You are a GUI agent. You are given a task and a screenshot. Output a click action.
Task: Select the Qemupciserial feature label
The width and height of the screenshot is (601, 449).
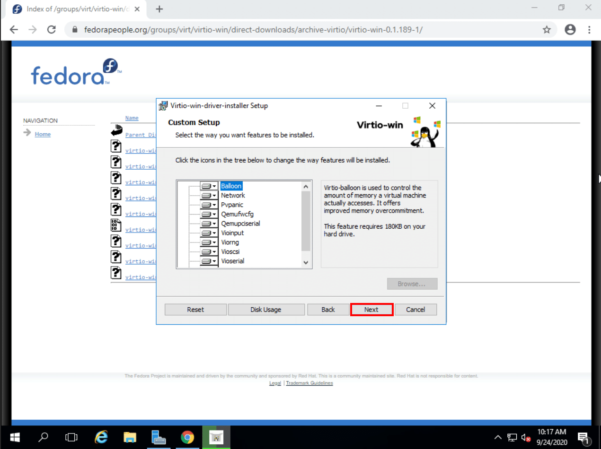(240, 224)
